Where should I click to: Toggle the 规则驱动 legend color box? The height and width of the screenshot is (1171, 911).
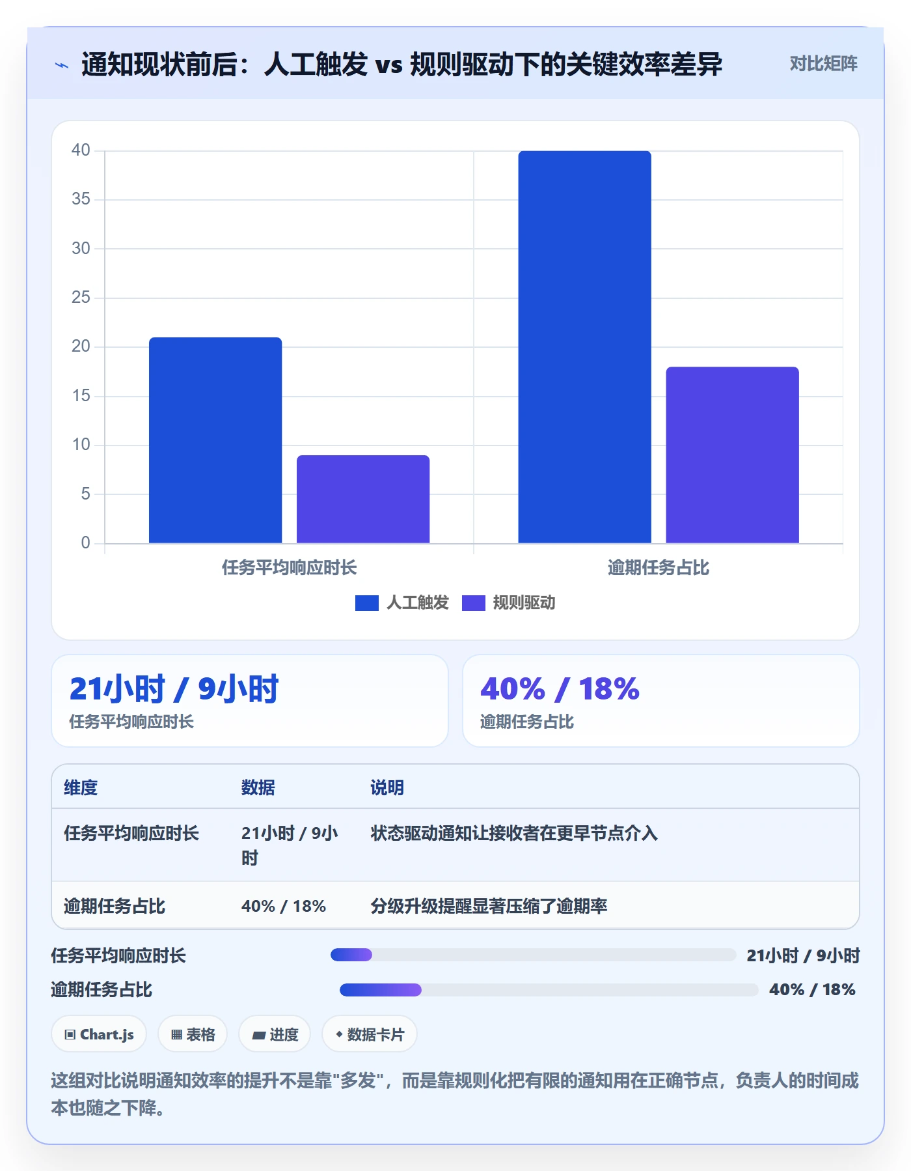pyautogui.click(x=473, y=603)
